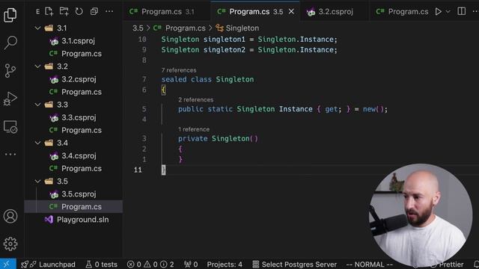
Task: Show the 7 references code lens
Action: [179, 70]
